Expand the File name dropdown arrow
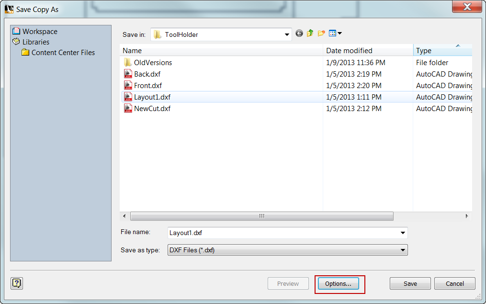The width and height of the screenshot is (486, 304). pyautogui.click(x=402, y=233)
